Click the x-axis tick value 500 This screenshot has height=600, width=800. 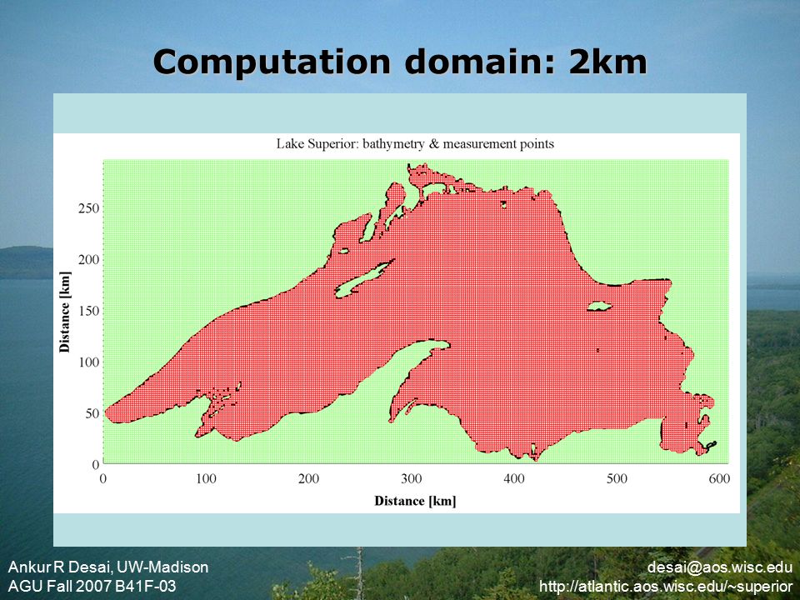(x=617, y=478)
